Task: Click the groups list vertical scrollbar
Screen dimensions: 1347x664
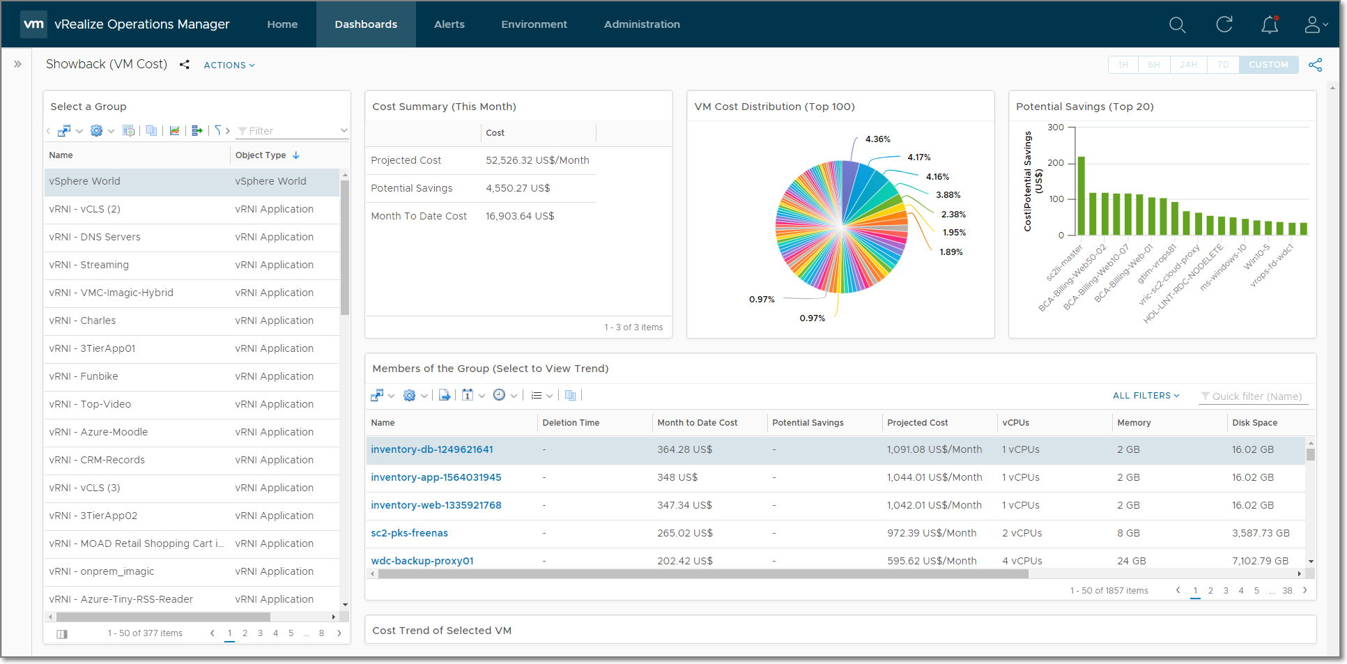Action: 345,247
